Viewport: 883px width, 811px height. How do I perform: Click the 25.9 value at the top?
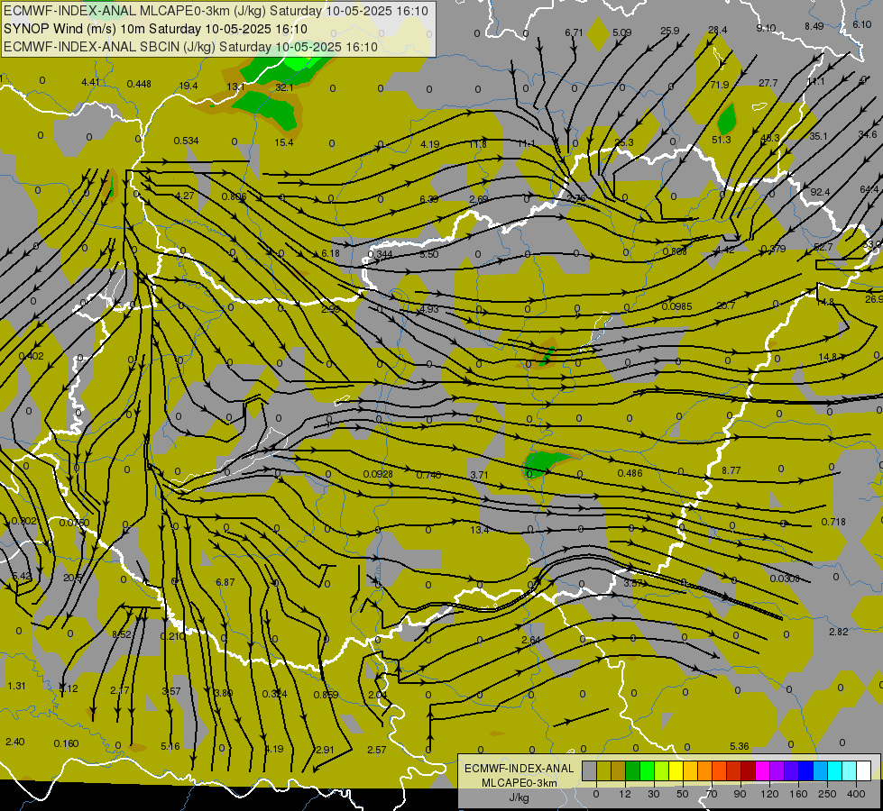click(x=669, y=31)
